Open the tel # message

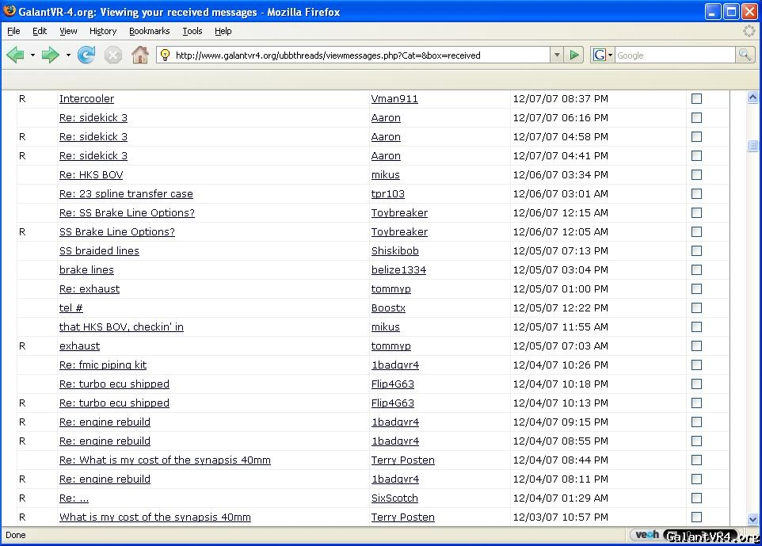[71, 307]
